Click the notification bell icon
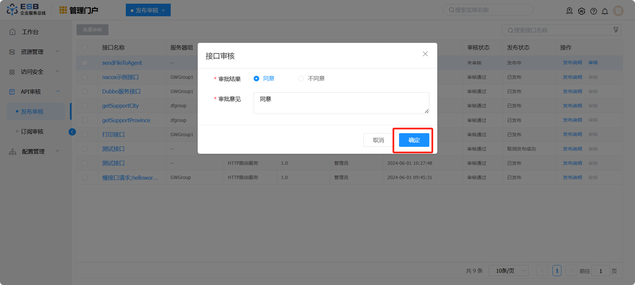Image resolution: width=635 pixels, height=285 pixels. coord(605,11)
